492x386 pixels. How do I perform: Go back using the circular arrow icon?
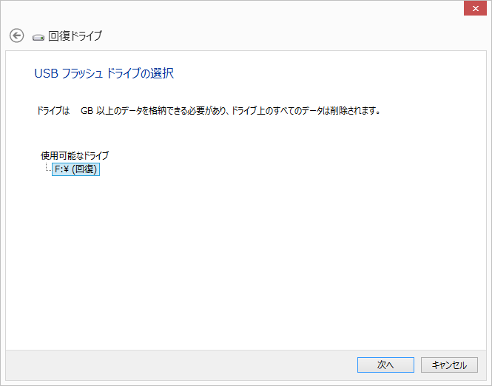pos(16,35)
